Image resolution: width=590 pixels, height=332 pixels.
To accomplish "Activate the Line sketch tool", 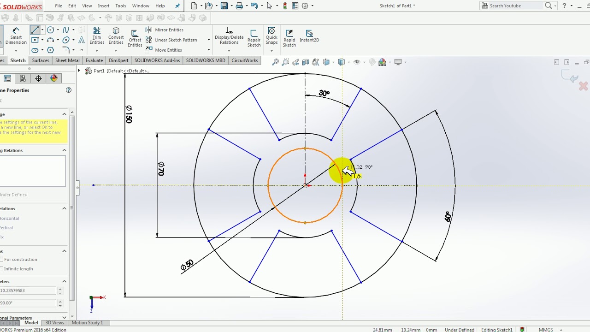I will click(35, 30).
